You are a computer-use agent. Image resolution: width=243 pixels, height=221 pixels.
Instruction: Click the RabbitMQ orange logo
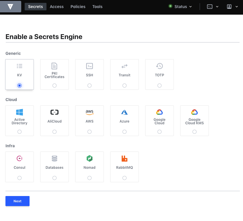[x=125, y=158]
